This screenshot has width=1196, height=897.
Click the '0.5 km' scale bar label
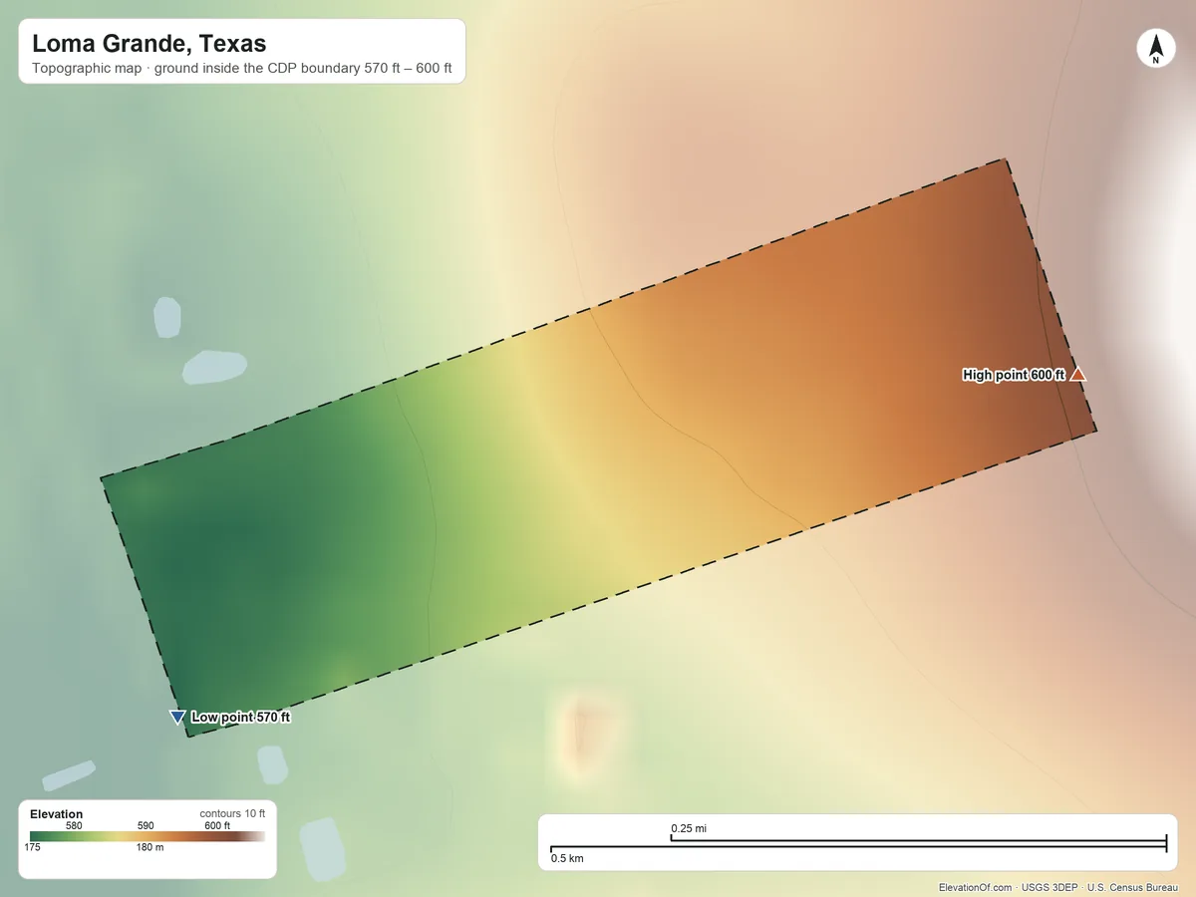click(x=567, y=858)
